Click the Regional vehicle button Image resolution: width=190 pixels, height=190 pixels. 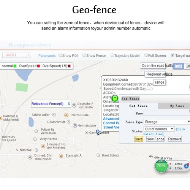point(155,74)
